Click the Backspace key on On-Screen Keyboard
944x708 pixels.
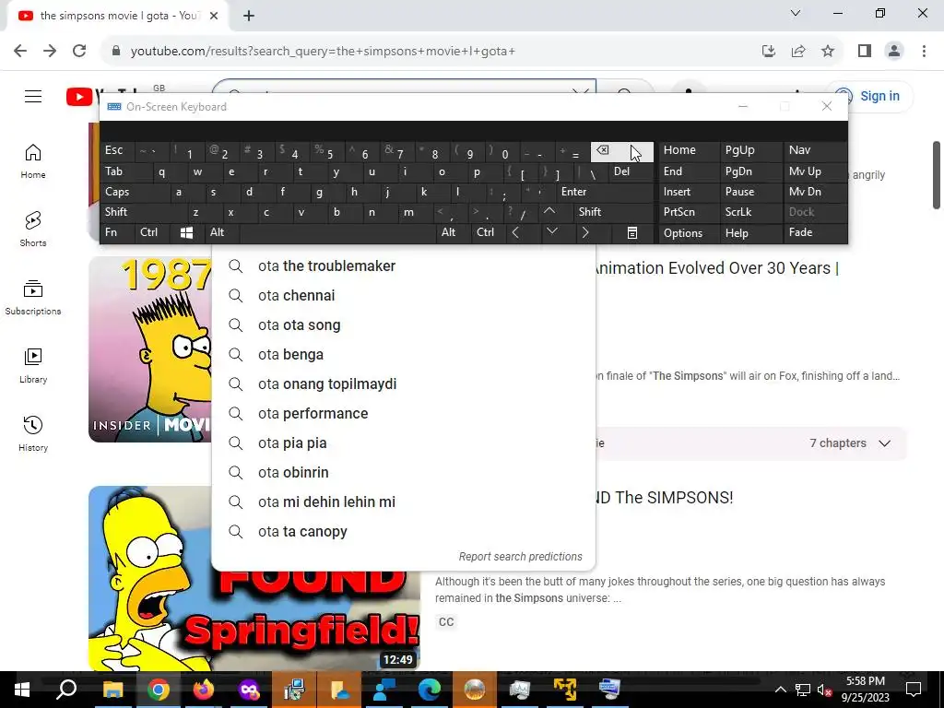point(622,152)
